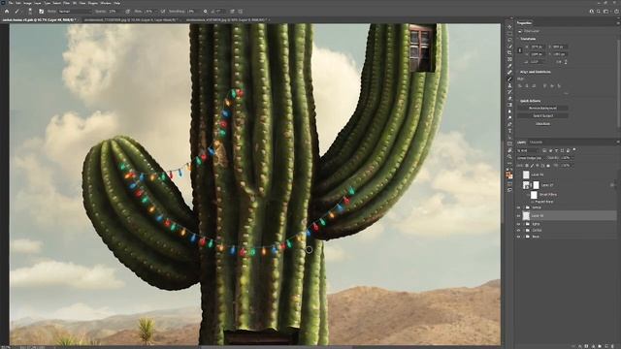621x349 pixels.
Task: Toggle visibility of the Cactus group
Action: point(519,230)
